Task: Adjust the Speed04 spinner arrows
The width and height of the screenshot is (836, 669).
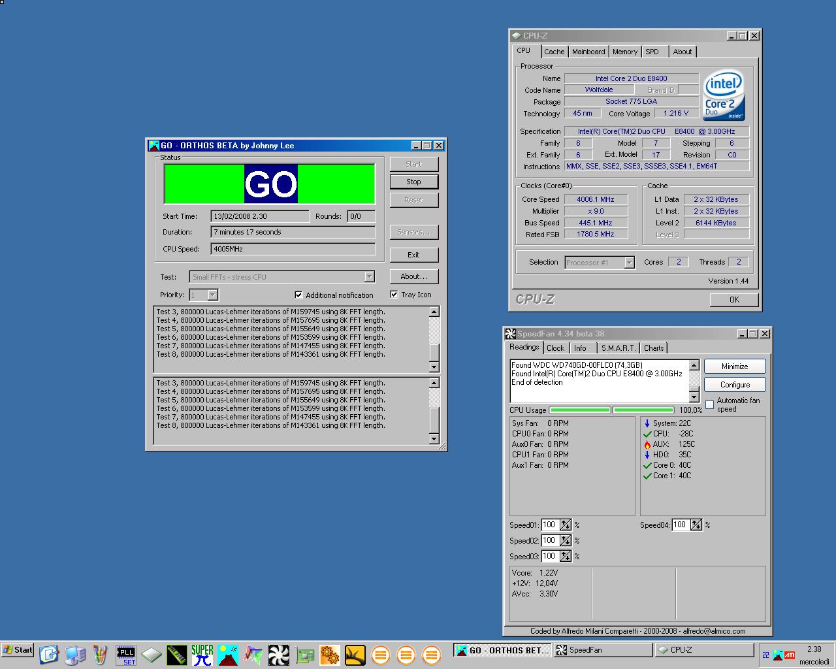Action: coord(696,525)
